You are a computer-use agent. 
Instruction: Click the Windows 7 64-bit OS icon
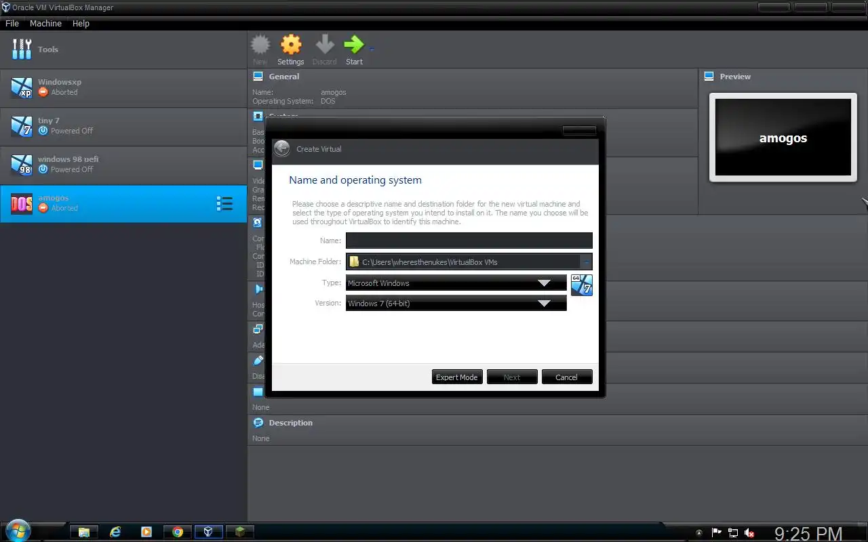(x=582, y=285)
